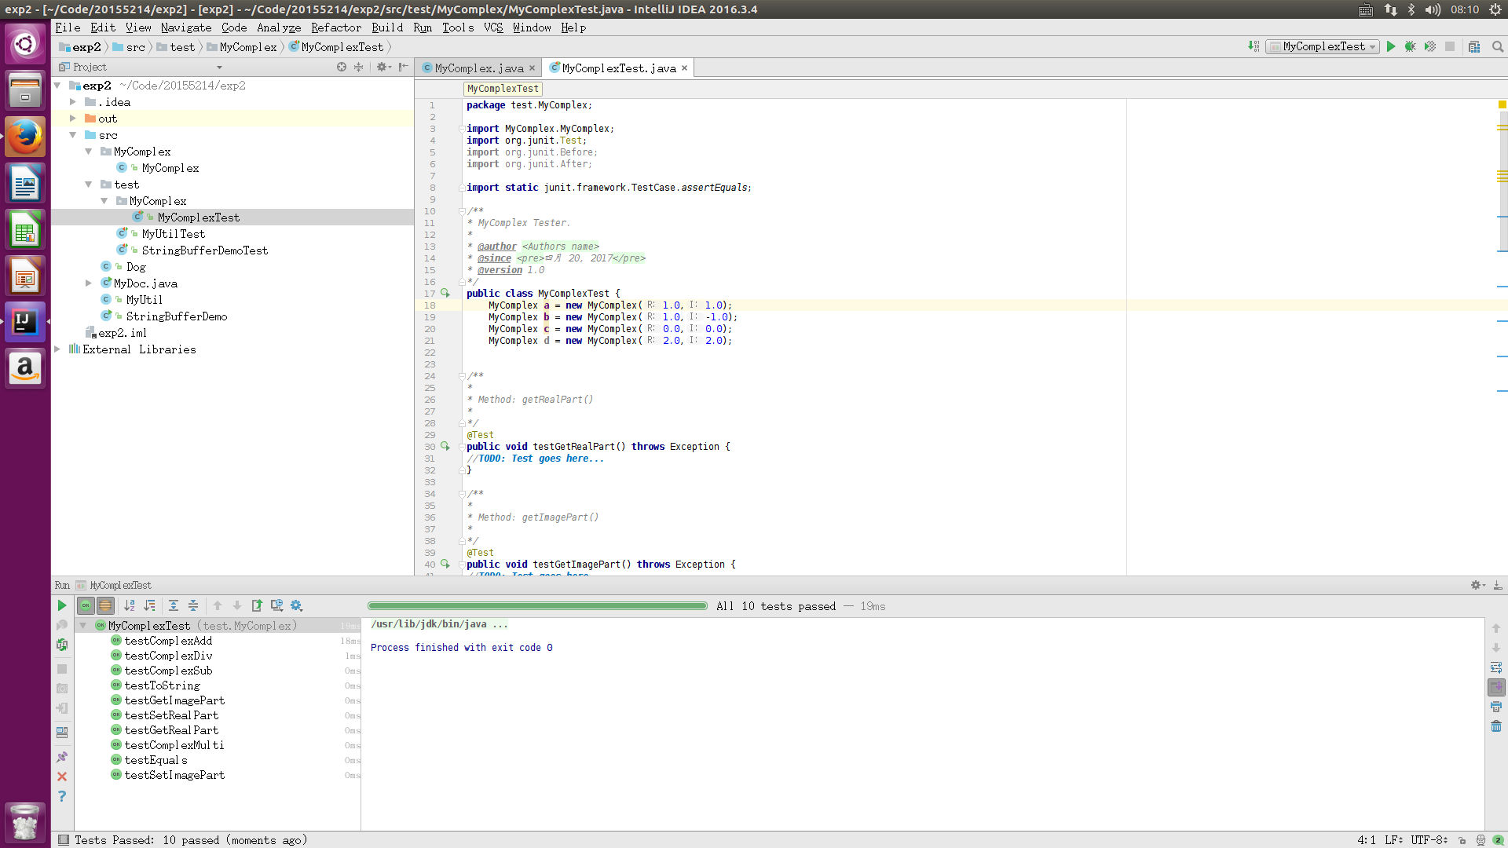Open Firefox from dock

point(25,137)
